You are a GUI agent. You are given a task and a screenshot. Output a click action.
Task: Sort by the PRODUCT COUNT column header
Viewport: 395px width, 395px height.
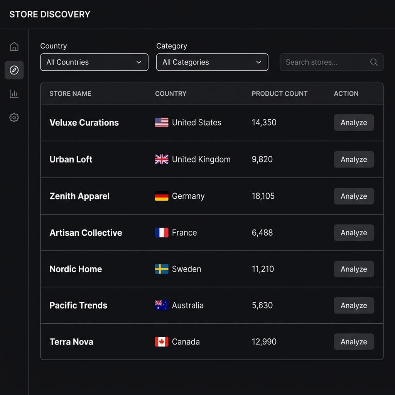coord(279,93)
